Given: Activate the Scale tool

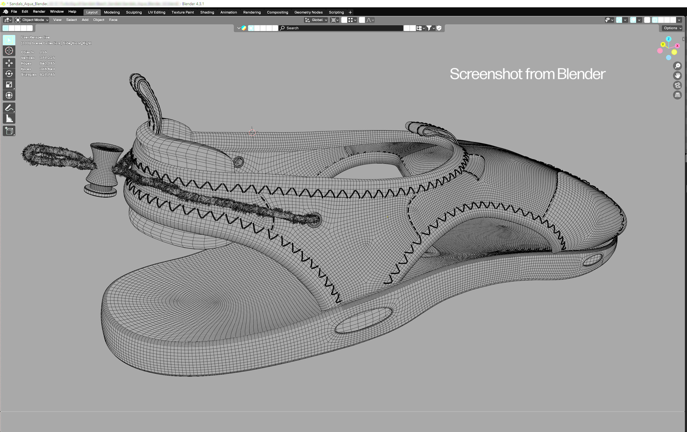Looking at the screenshot, I should pyautogui.click(x=9, y=85).
